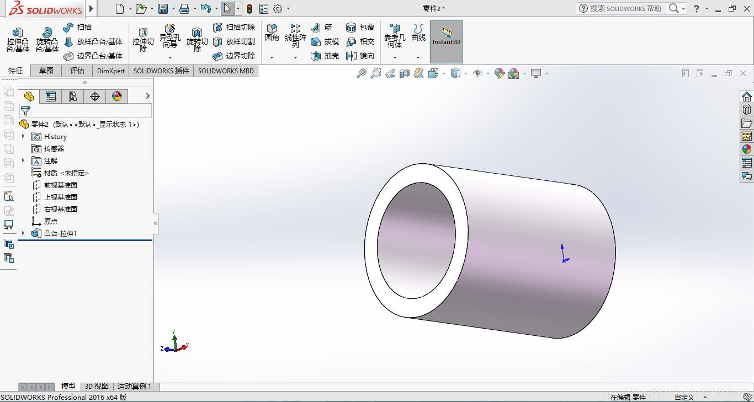Viewport: 754px width, 402px height.
Task: Select 材质 <未指定> material item
Action: click(x=60, y=173)
